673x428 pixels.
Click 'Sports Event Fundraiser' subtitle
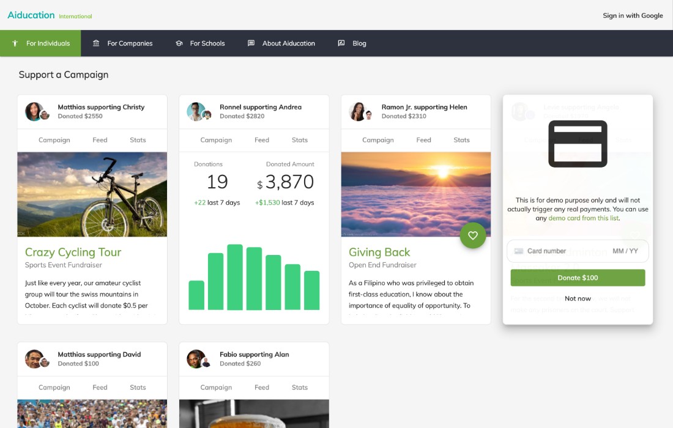[x=64, y=265]
